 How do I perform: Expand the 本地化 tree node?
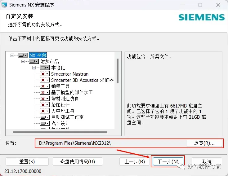(34, 68)
